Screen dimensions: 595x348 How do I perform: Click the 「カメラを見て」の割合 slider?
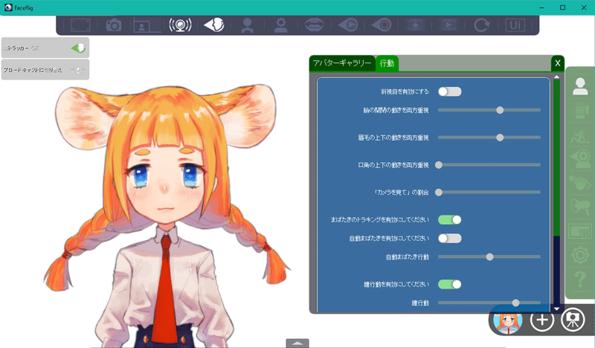tap(489, 193)
